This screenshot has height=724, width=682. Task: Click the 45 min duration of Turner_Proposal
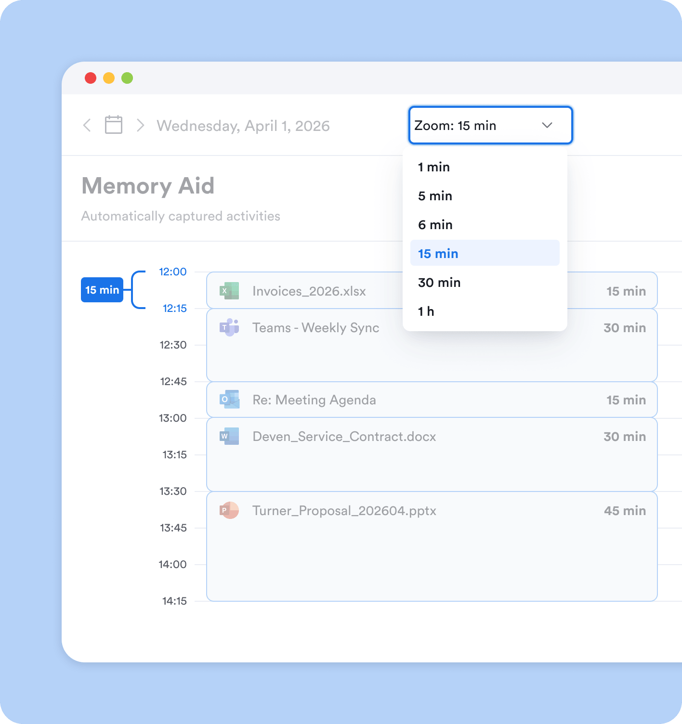[625, 510]
